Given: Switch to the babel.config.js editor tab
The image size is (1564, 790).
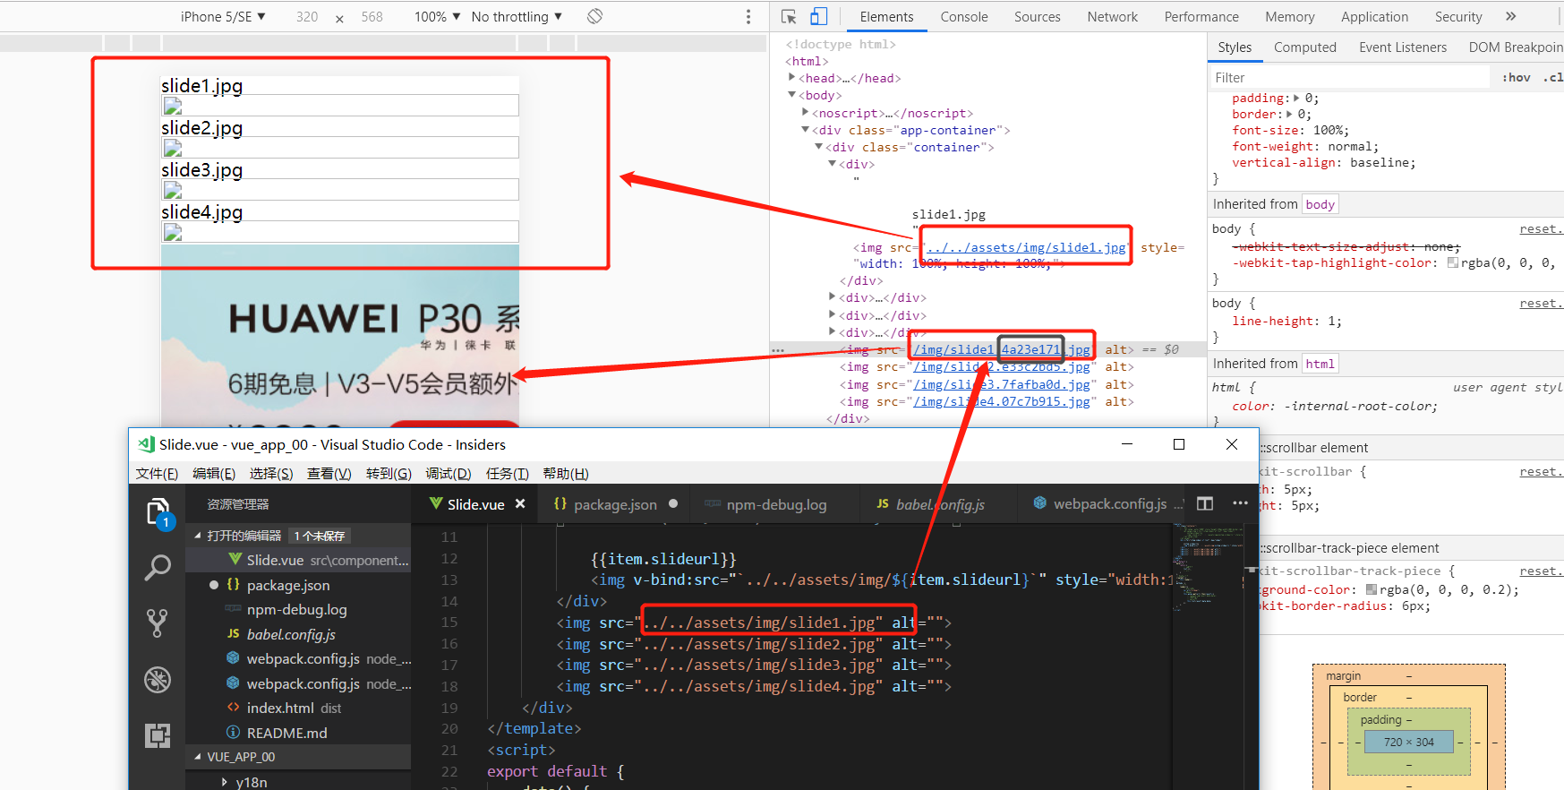Looking at the screenshot, I should (939, 504).
